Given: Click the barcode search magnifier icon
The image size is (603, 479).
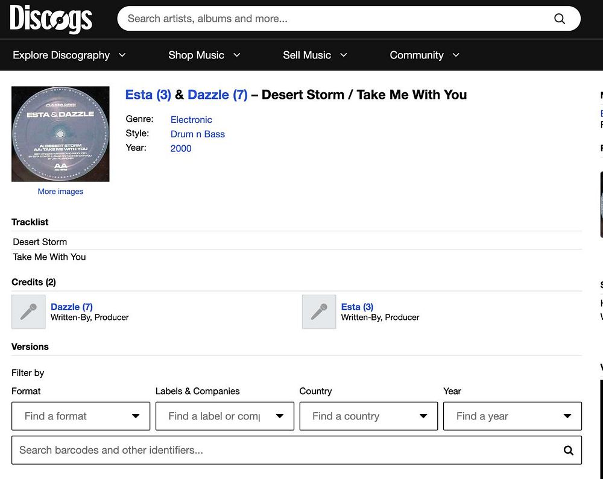Looking at the screenshot, I should pyautogui.click(x=569, y=450).
